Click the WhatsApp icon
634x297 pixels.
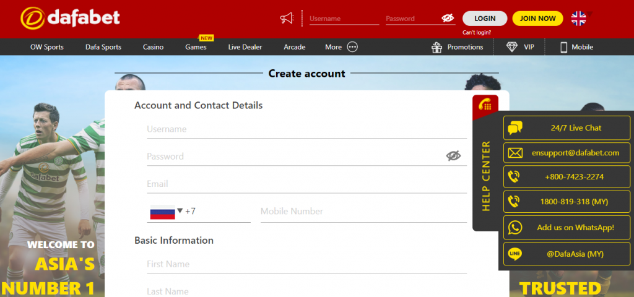(x=515, y=228)
